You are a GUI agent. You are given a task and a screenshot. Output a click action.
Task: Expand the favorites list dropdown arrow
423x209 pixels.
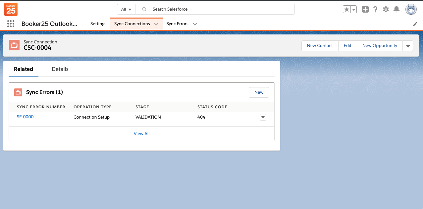[354, 10]
